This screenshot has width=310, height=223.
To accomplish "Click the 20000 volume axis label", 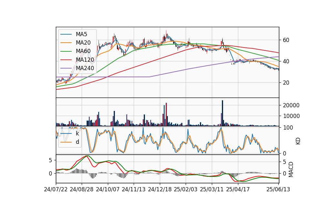I will coord(291,105).
